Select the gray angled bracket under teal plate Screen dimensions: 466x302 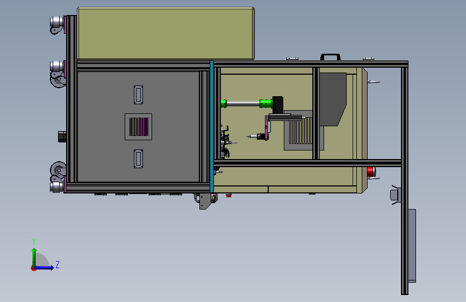[205, 201]
